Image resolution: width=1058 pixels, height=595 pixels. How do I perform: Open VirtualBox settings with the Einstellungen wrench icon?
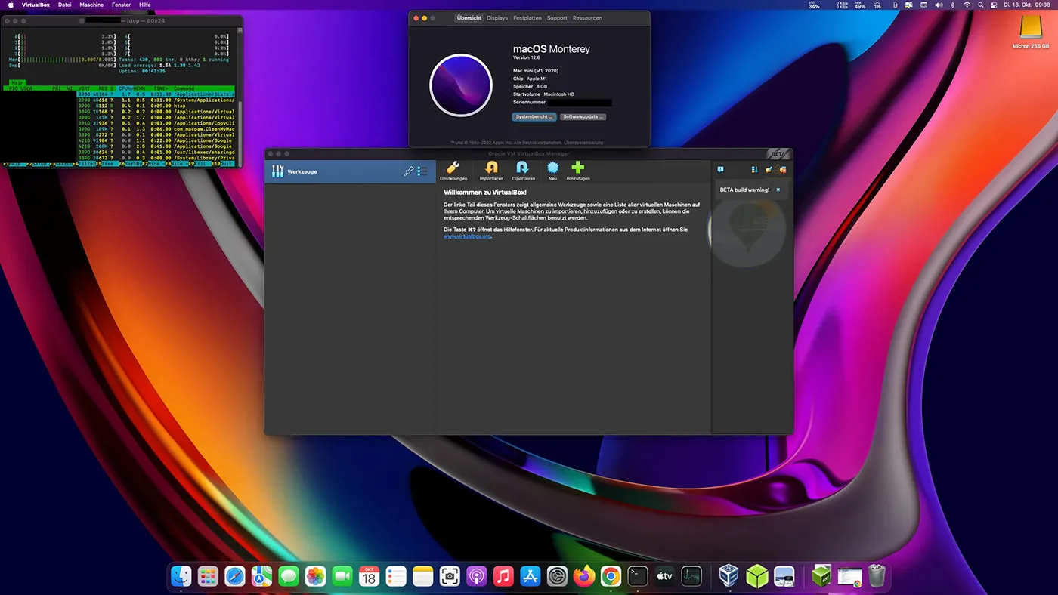(453, 168)
